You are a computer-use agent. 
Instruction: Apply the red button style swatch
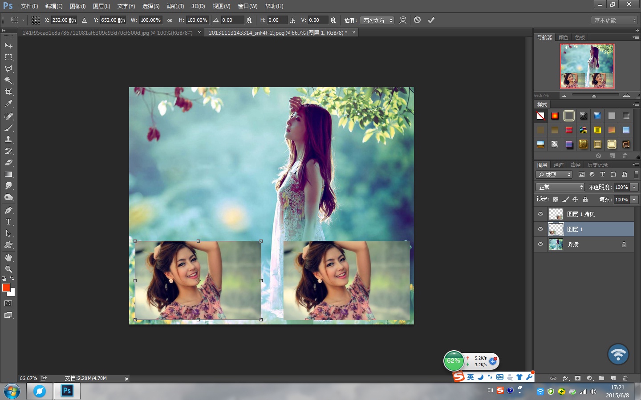tap(569, 130)
